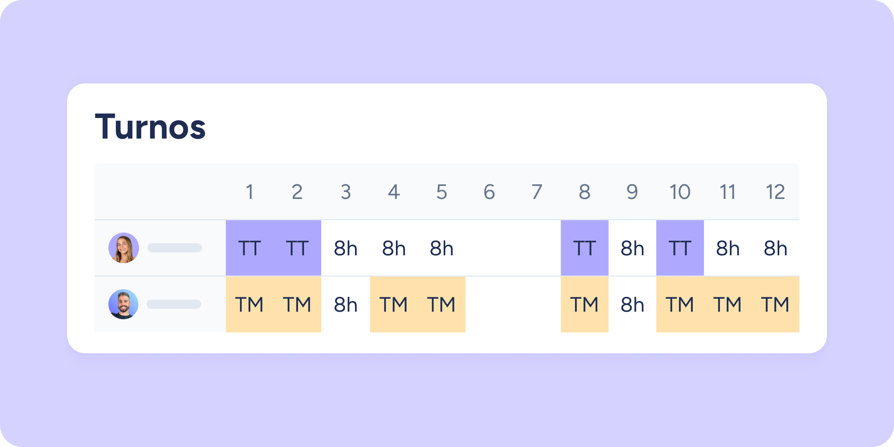The width and height of the screenshot is (894, 447).
Task: Click the woman's profile avatar
Action: (124, 248)
